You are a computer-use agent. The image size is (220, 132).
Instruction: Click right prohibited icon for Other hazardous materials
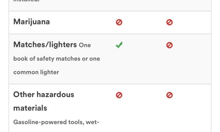pyautogui.click(x=169, y=95)
